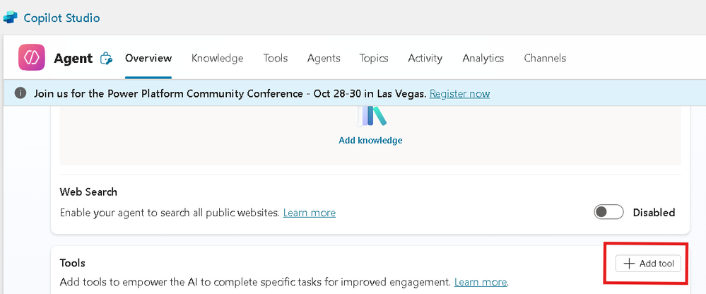Switch to the Tools tab
This screenshot has height=294, width=706.
tap(275, 58)
